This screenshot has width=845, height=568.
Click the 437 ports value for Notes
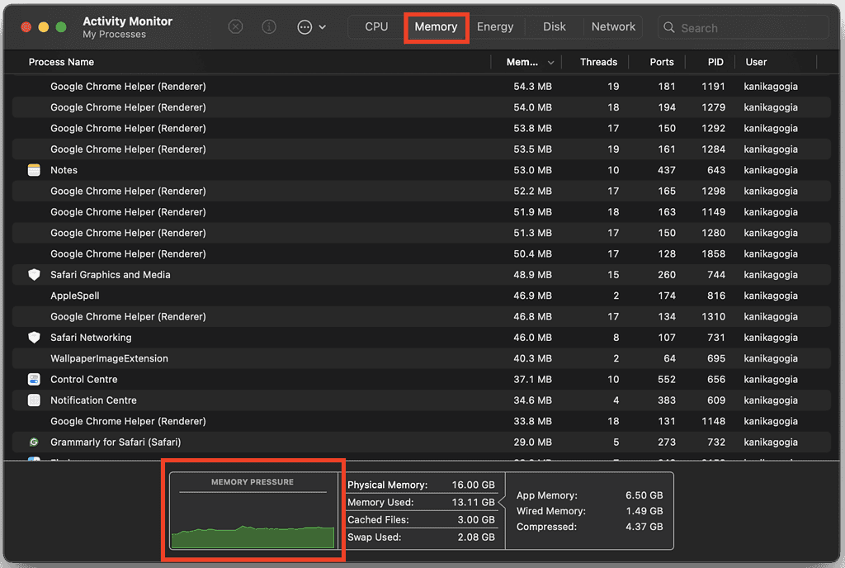click(666, 170)
